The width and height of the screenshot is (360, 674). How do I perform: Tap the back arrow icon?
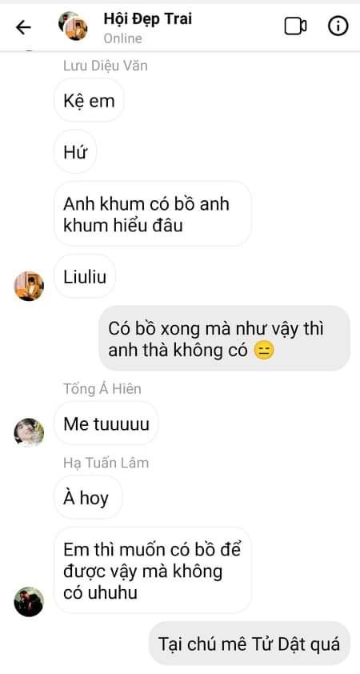[23, 27]
